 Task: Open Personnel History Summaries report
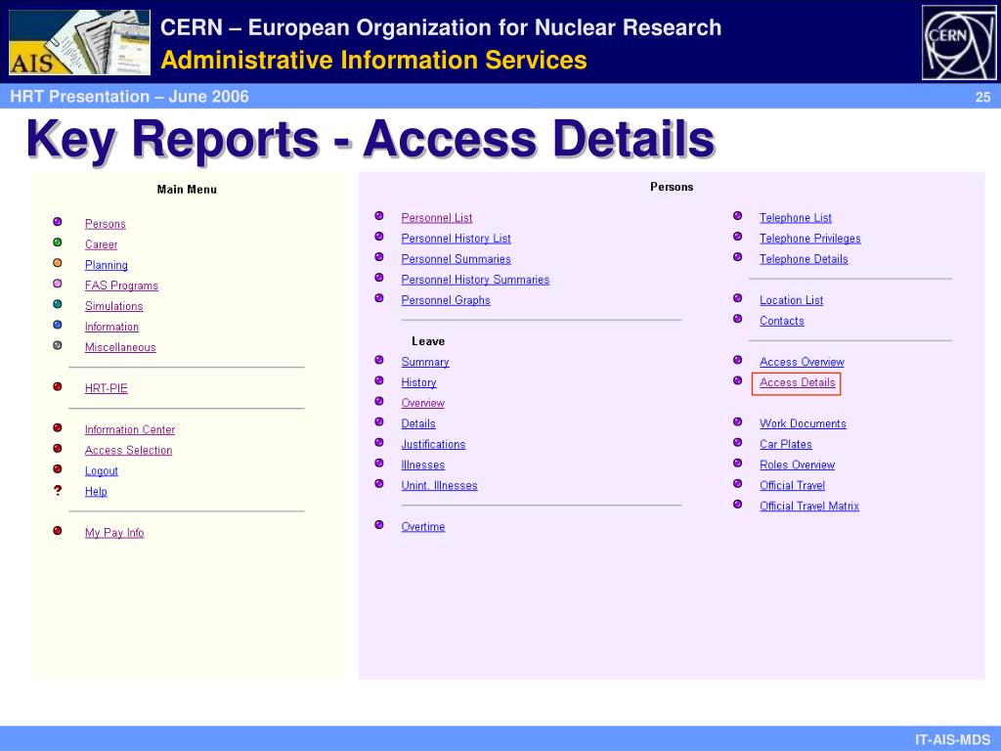[476, 280]
